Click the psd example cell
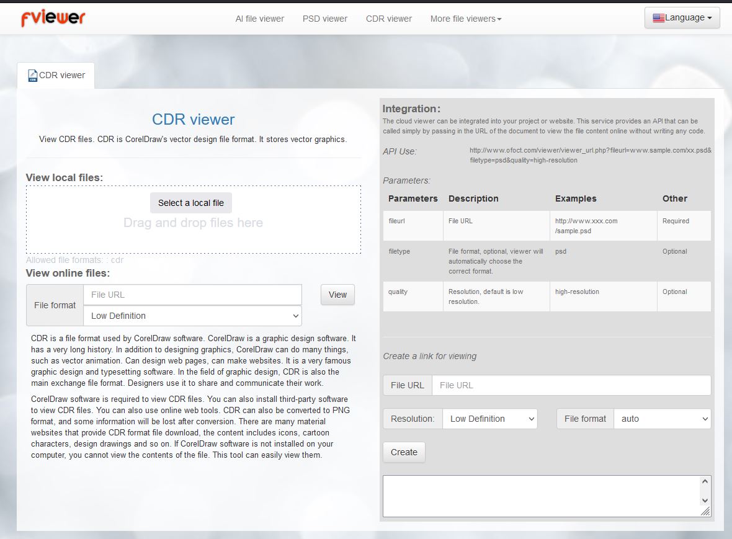Image resolution: width=732 pixels, height=539 pixels. [604, 261]
